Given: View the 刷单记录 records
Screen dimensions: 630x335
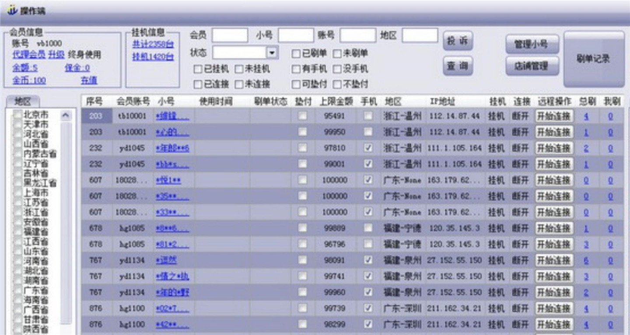Looking at the screenshot, I should pyautogui.click(x=593, y=59).
